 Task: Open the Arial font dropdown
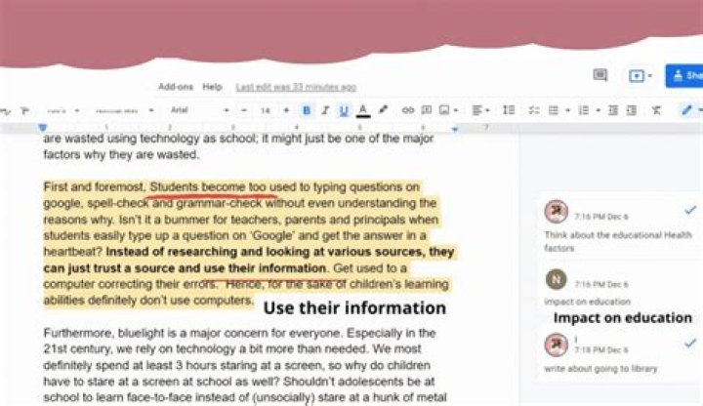coord(199,109)
